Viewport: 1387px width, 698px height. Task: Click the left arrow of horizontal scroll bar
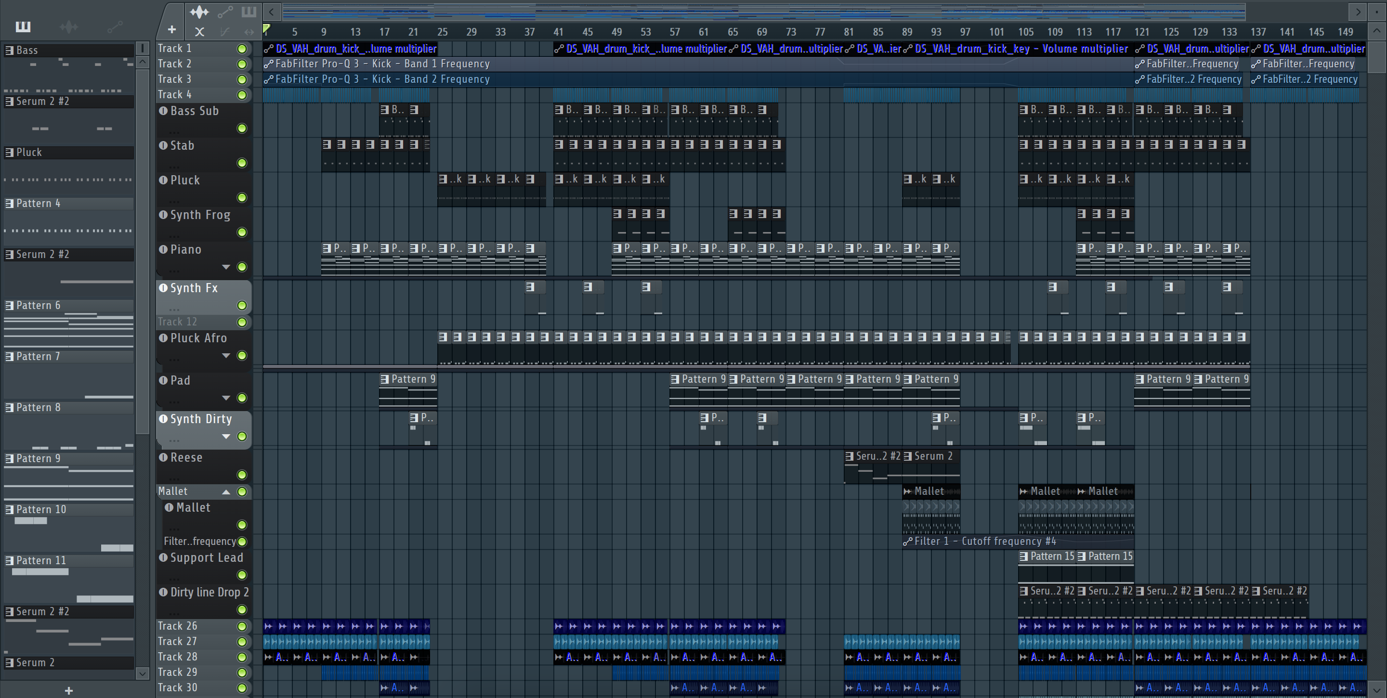click(x=272, y=11)
